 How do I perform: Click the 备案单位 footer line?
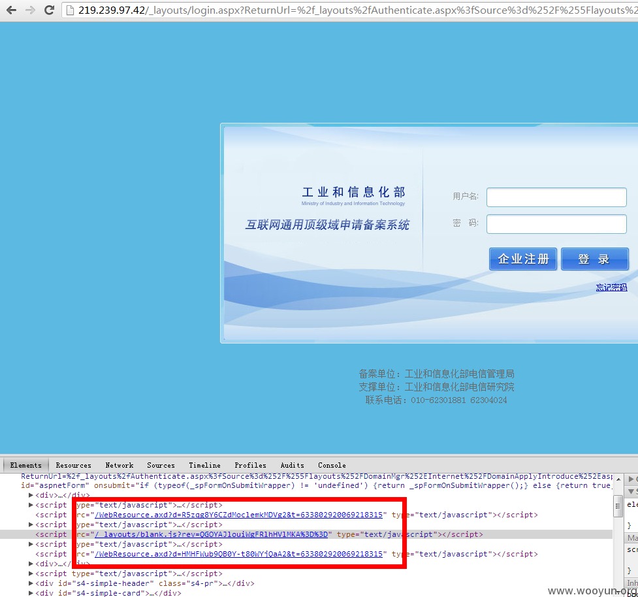click(x=436, y=374)
